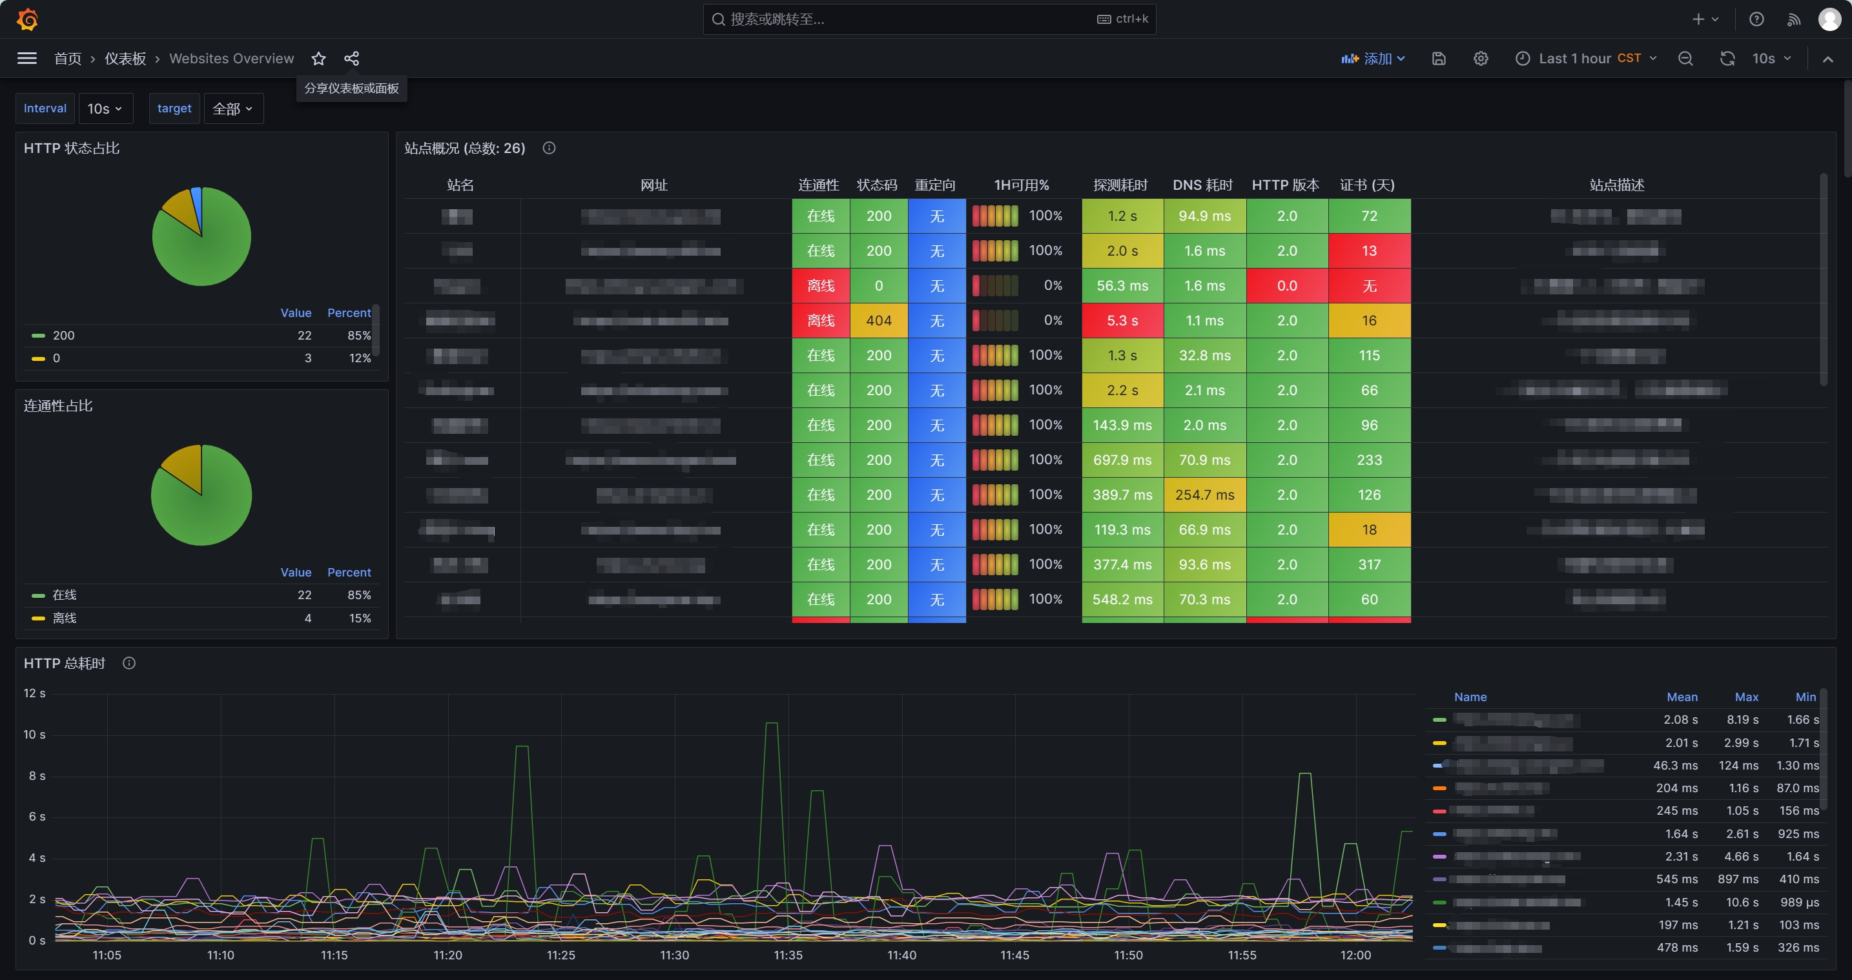Open the Interval 10s dropdown

(105, 108)
